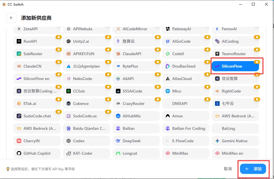274x179 pixels.
Task: Select the Amux provider preset
Action: pos(186,116)
